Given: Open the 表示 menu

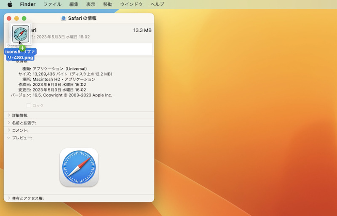Looking at the screenshot, I should coord(91,4).
